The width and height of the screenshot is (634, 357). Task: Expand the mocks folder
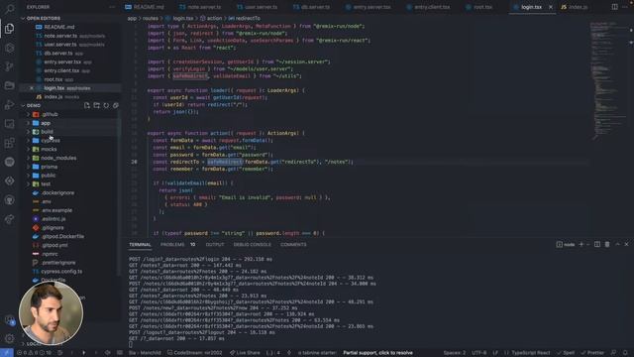click(x=49, y=149)
